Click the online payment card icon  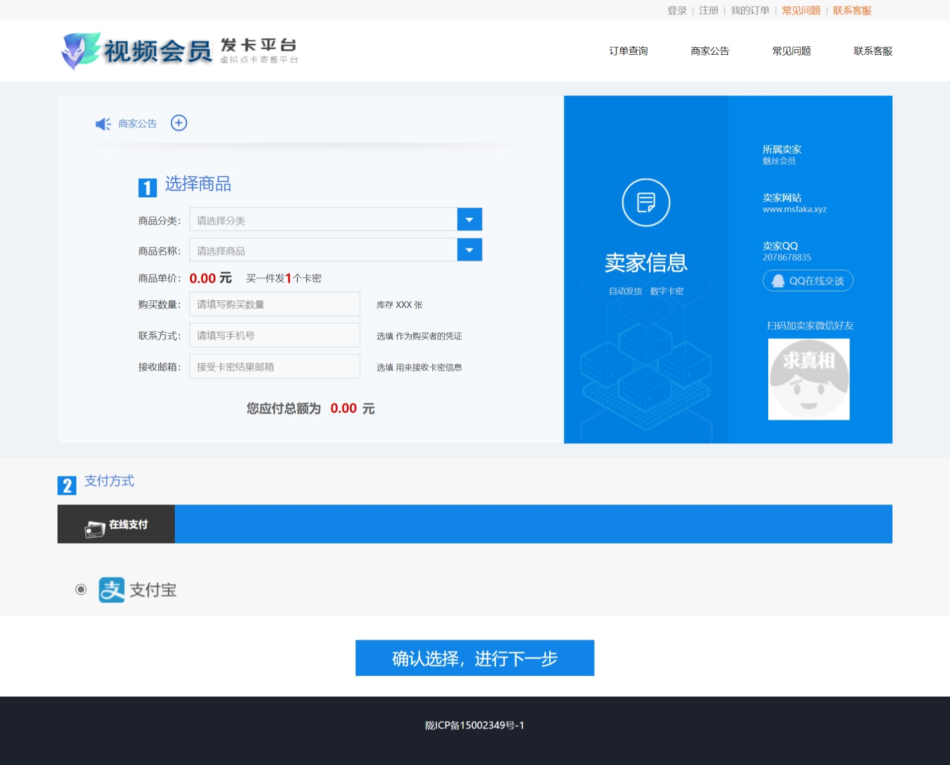[94, 530]
